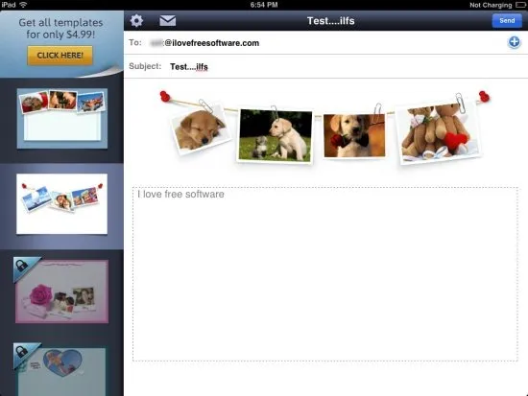Tap the Wi-Fi status icon
This screenshot has width=528, height=396.
[x=23, y=5]
